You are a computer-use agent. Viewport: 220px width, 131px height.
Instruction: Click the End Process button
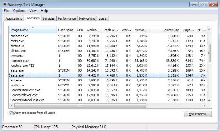pos(197,114)
